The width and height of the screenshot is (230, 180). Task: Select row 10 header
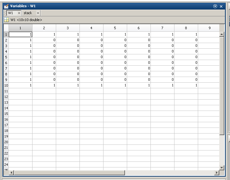(6, 85)
